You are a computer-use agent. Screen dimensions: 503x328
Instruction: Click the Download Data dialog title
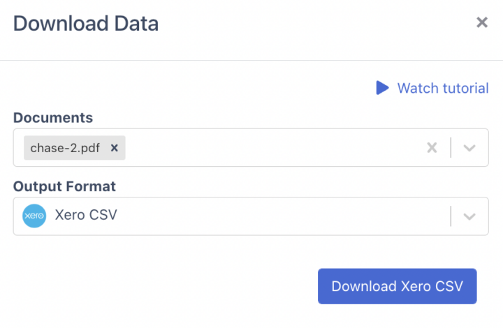tap(86, 24)
